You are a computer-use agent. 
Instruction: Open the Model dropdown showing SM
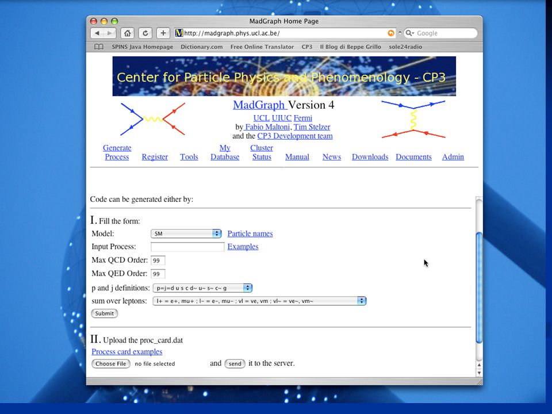[186, 234]
